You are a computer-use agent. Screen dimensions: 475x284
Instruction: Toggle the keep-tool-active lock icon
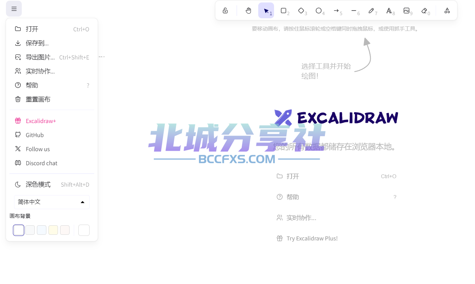225,11
